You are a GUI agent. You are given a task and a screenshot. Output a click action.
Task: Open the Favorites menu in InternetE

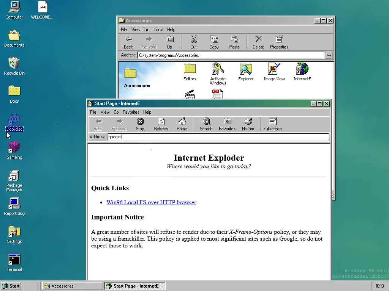tap(131, 112)
